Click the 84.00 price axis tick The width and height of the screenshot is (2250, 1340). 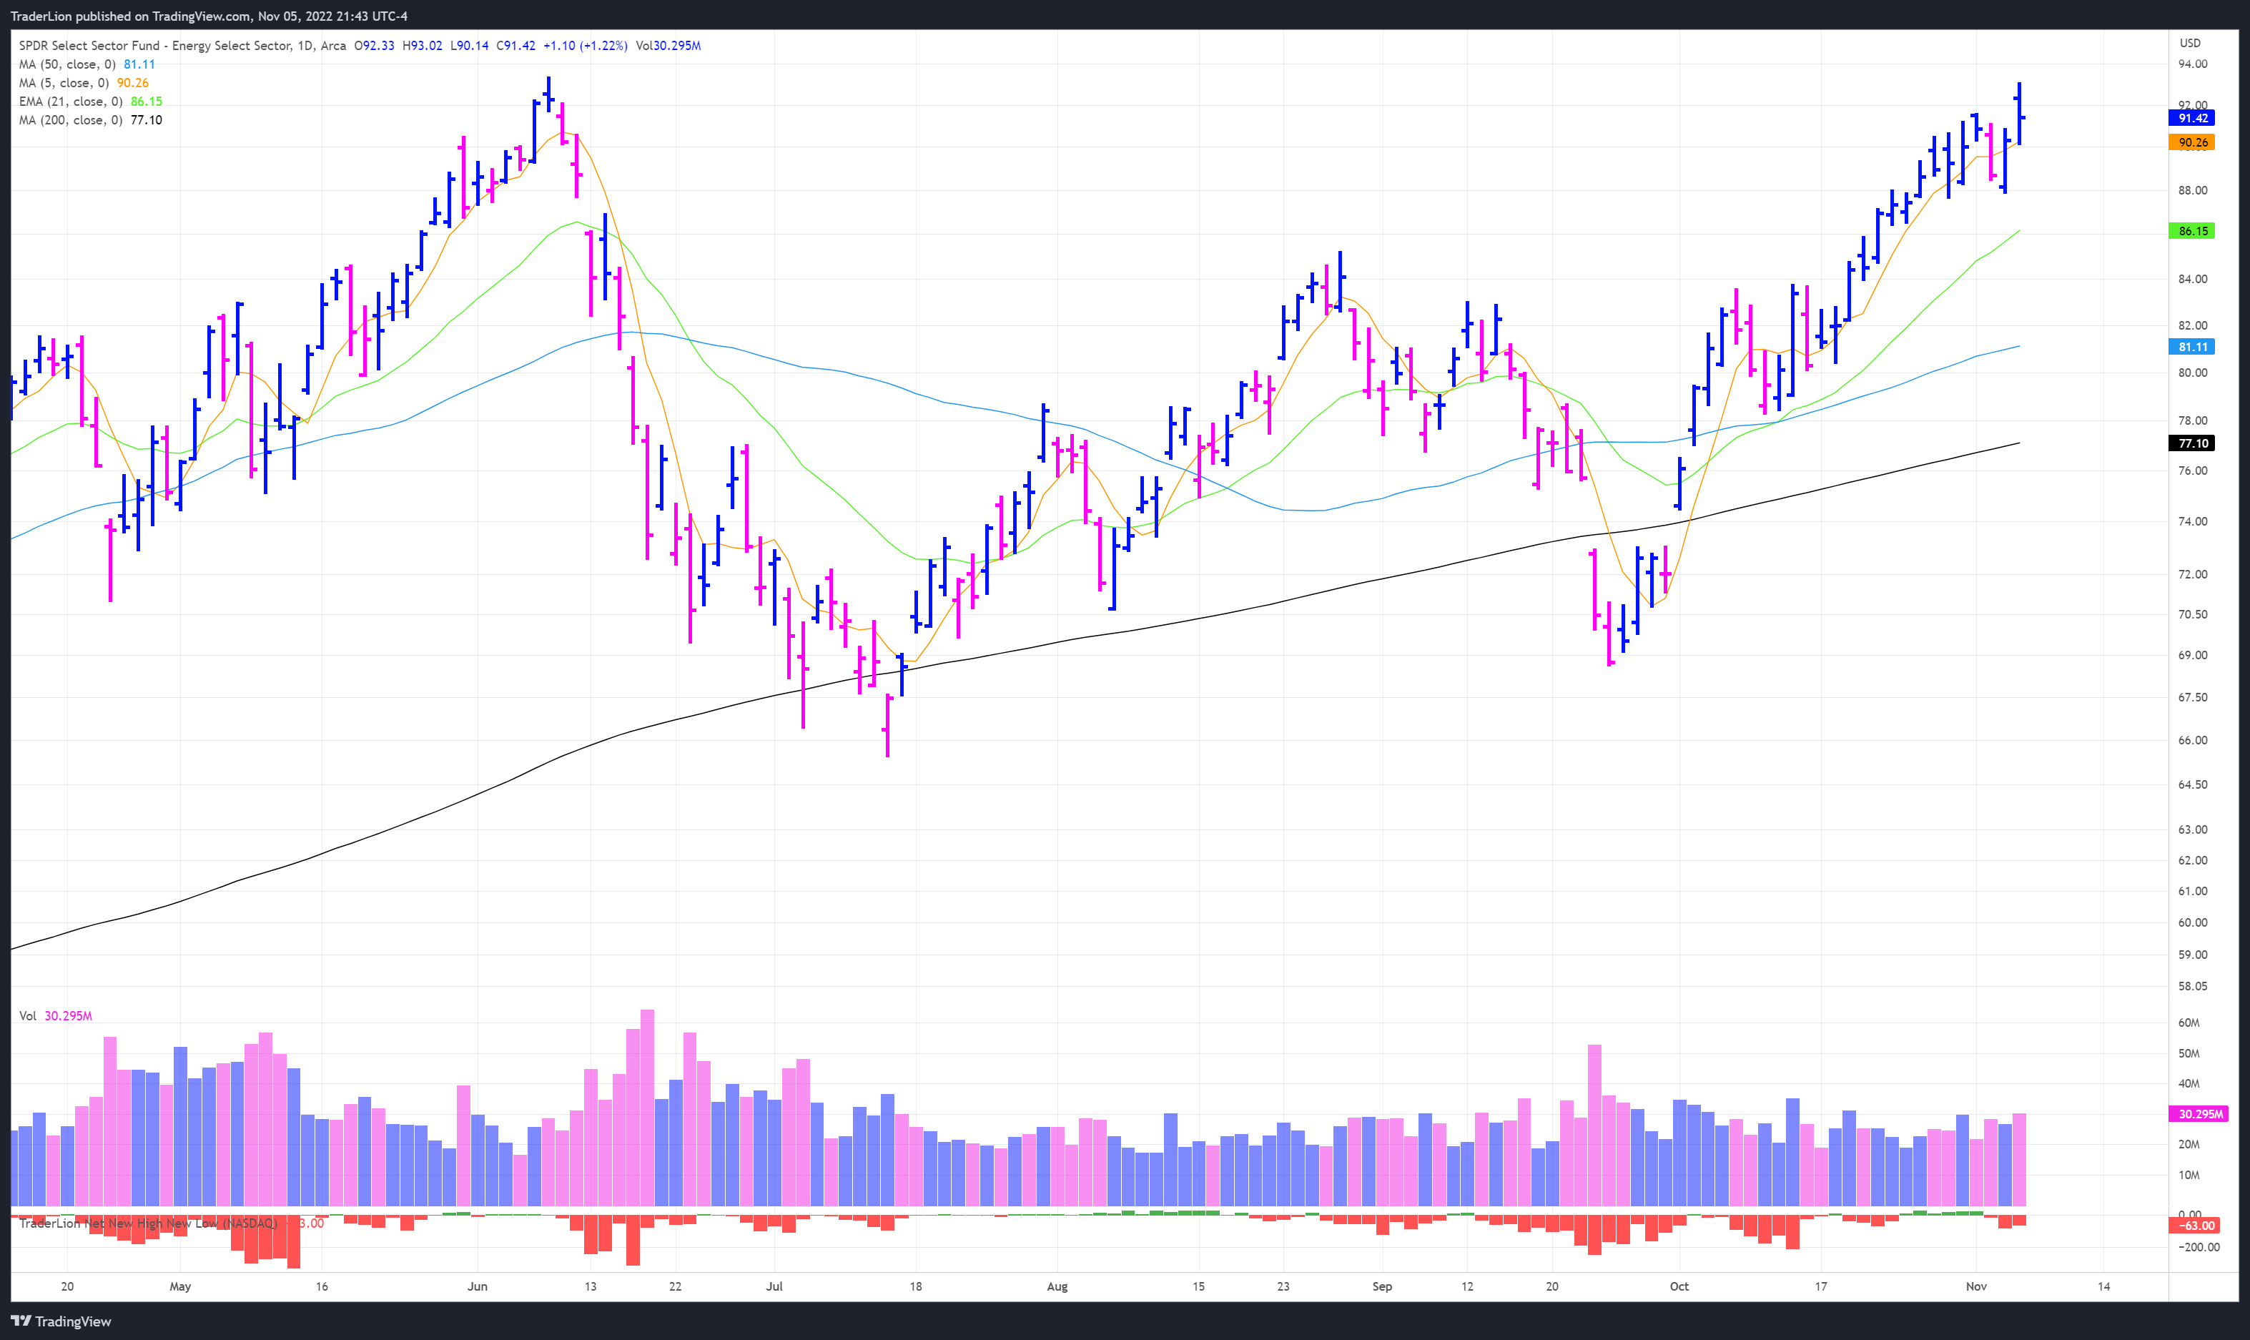pyautogui.click(x=2192, y=279)
